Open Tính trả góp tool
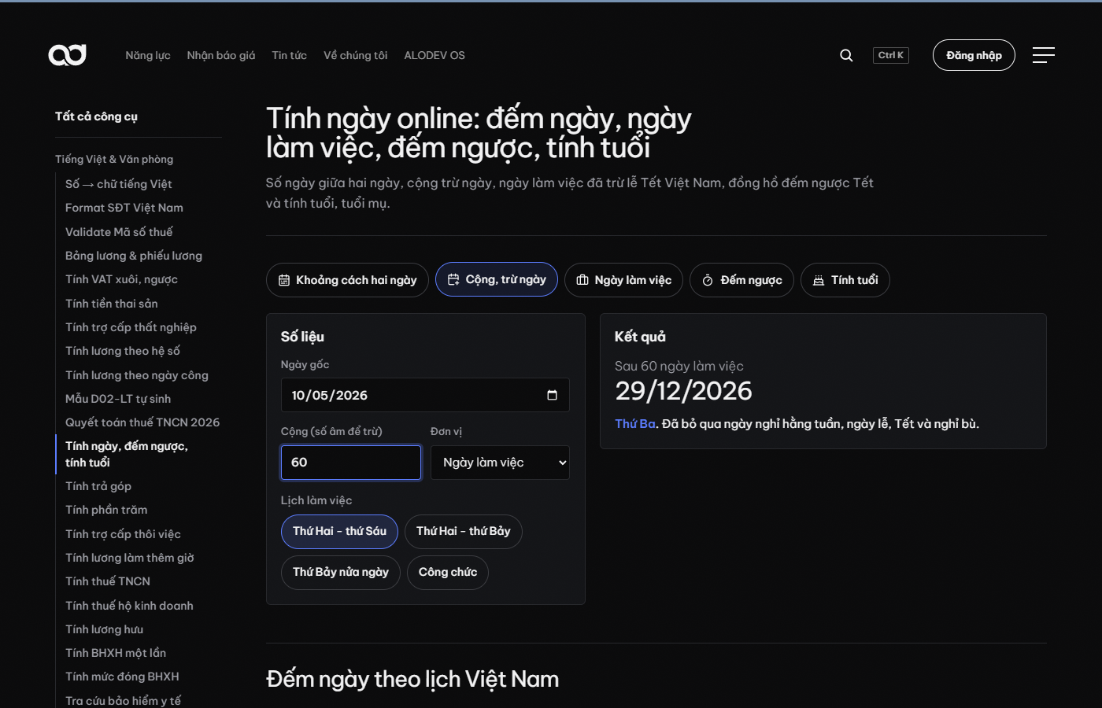 click(x=98, y=486)
